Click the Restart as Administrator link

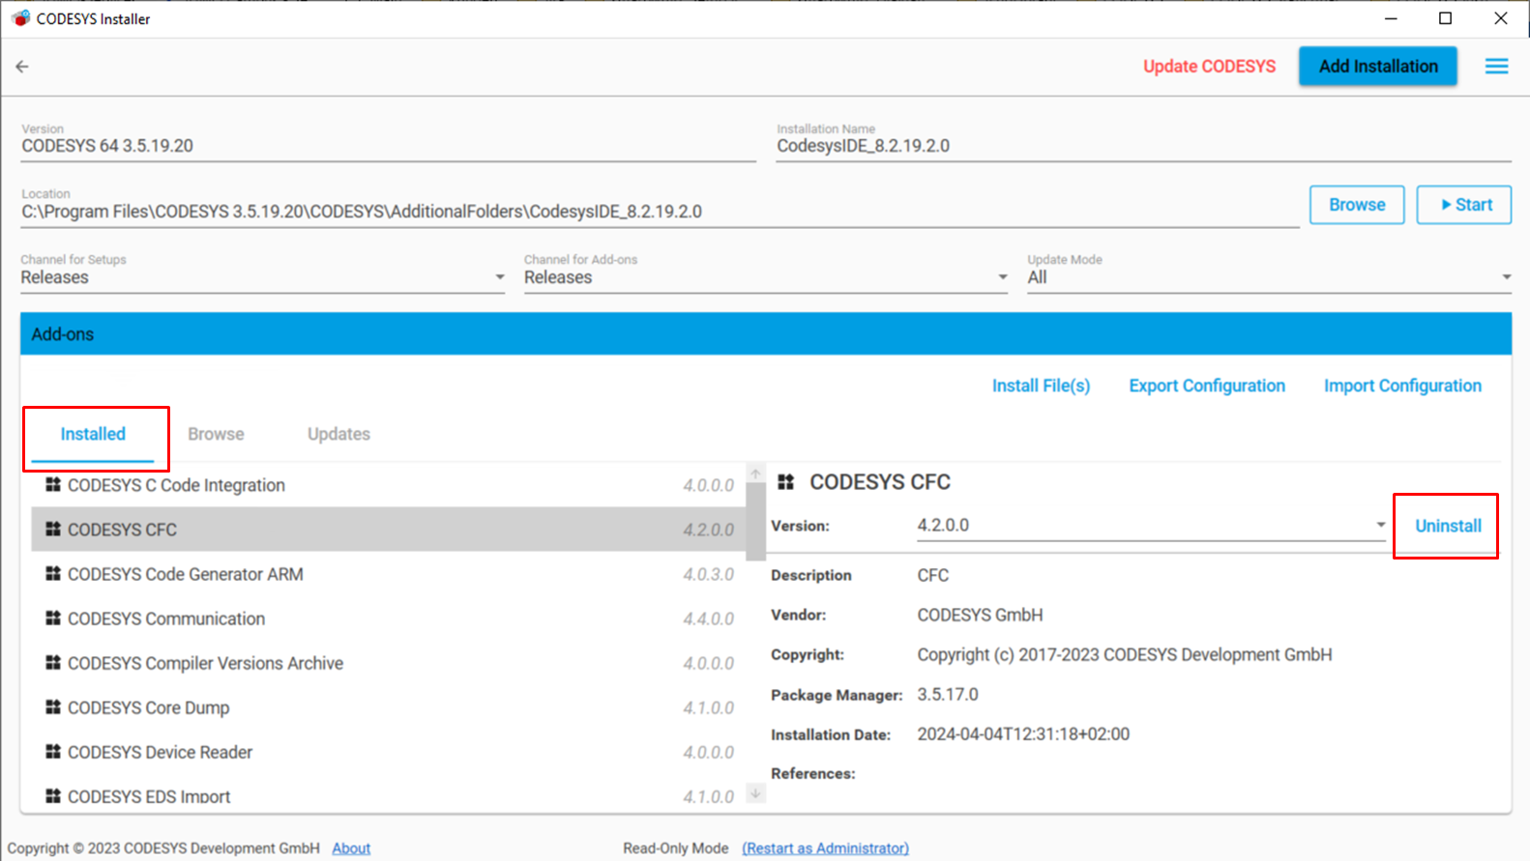825,847
